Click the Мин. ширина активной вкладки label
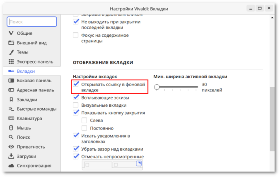Screen dimensions: 280x177 (190, 77)
